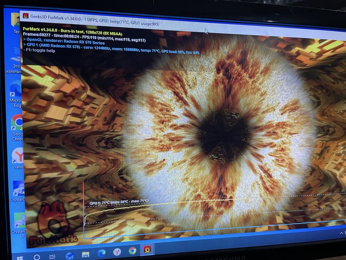Viewport: 346px width, 260px height.
Task: Open the Windows Start menu
Action: [20, 258]
